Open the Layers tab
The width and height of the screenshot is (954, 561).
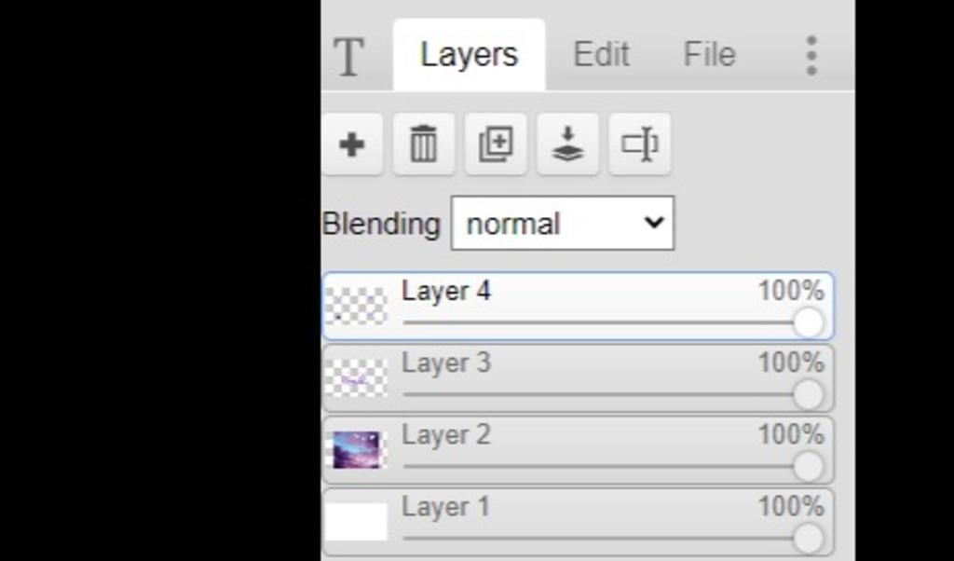(x=470, y=55)
